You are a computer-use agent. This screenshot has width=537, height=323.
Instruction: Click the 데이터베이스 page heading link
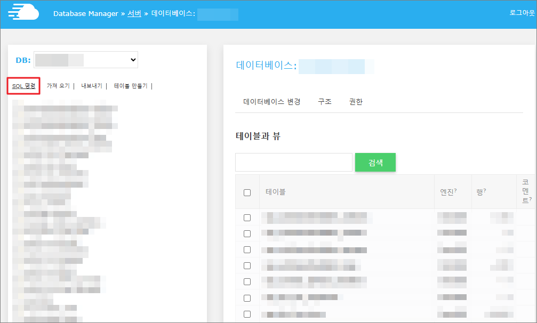pos(266,66)
